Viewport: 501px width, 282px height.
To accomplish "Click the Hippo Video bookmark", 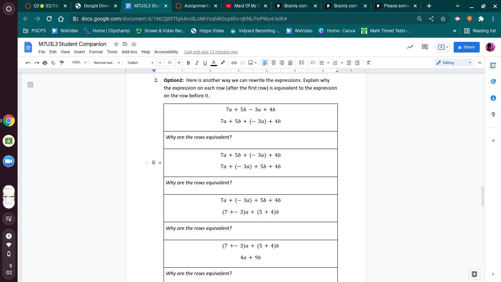I will pyautogui.click(x=208, y=31).
